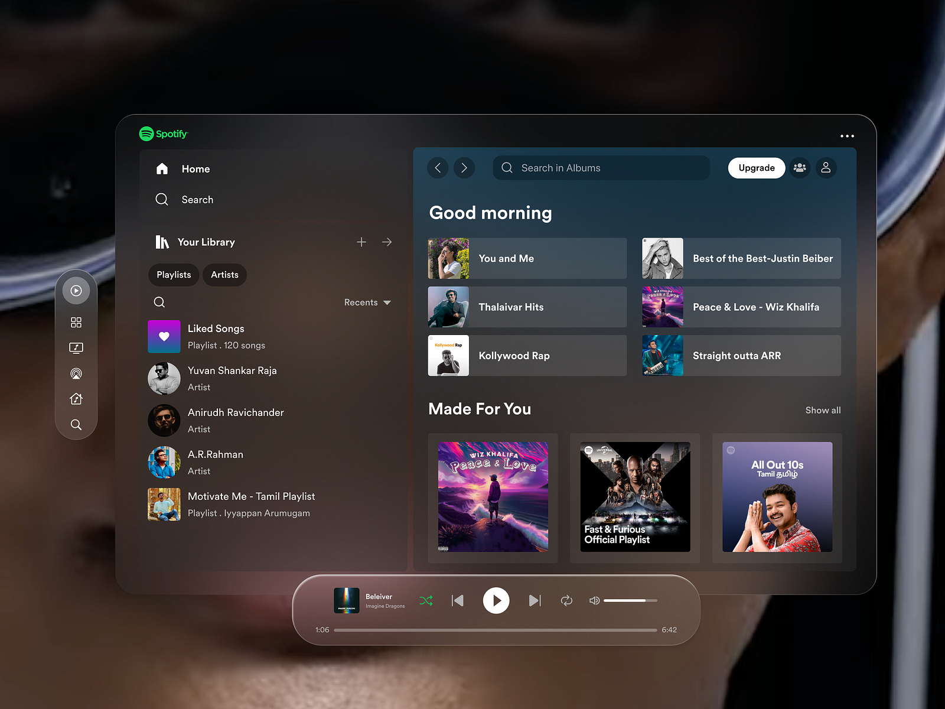
Task: Open the three-dot more options menu
Action: click(x=847, y=136)
